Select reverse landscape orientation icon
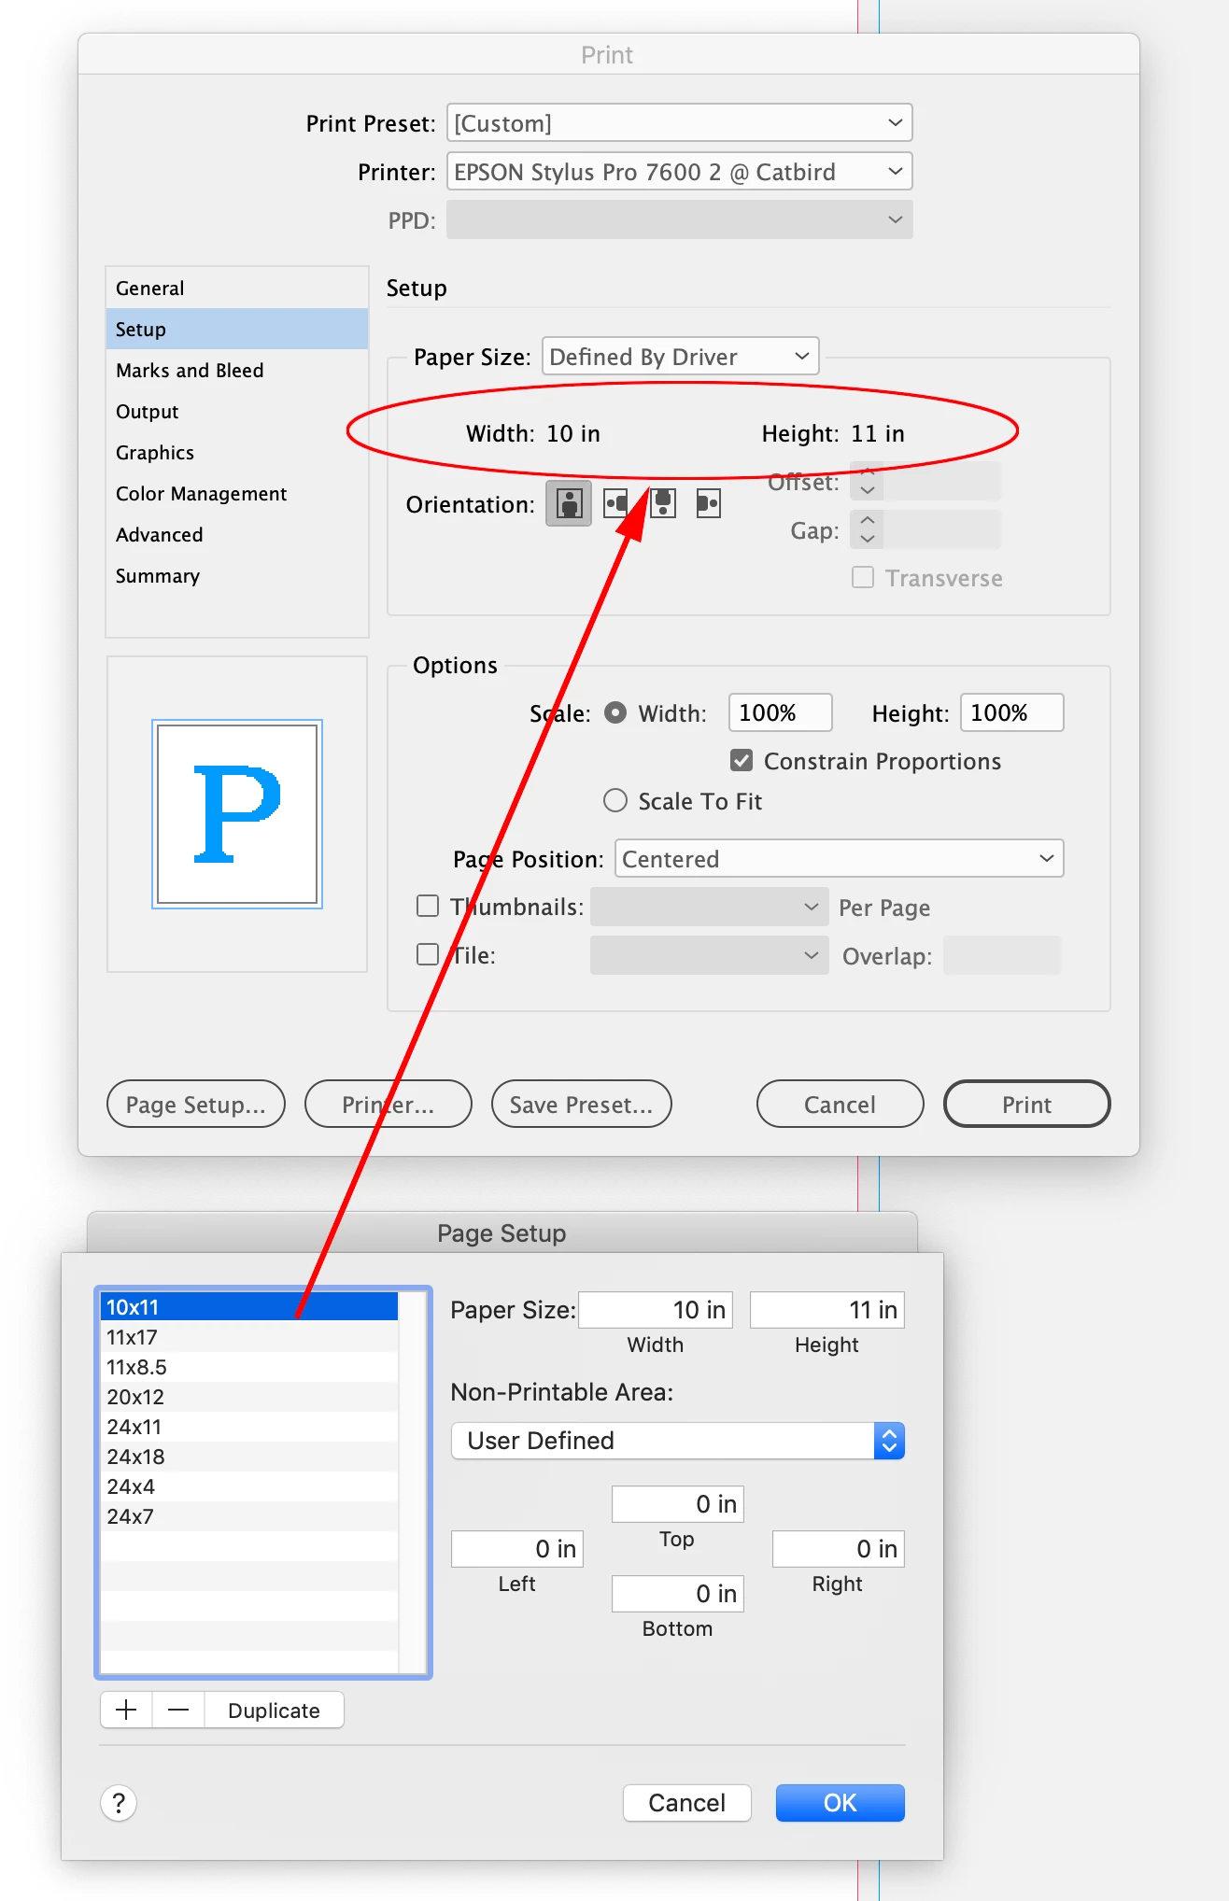The height and width of the screenshot is (1901, 1229). [709, 504]
